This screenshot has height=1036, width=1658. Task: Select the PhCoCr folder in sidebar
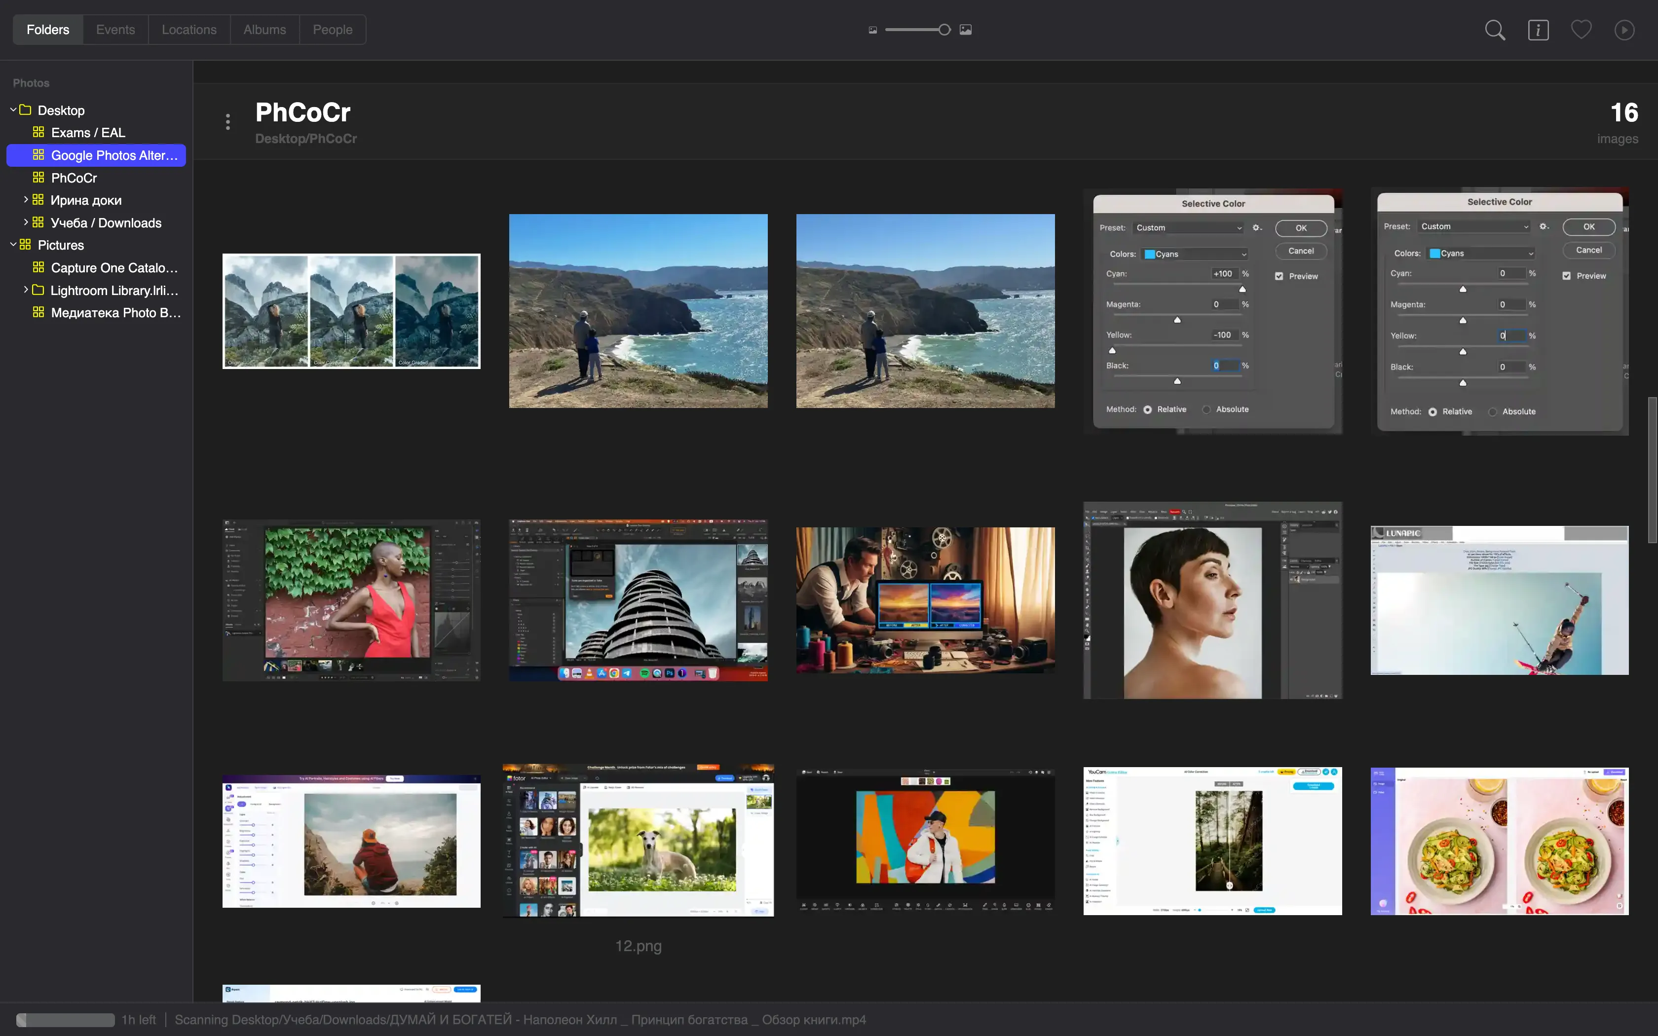(74, 178)
